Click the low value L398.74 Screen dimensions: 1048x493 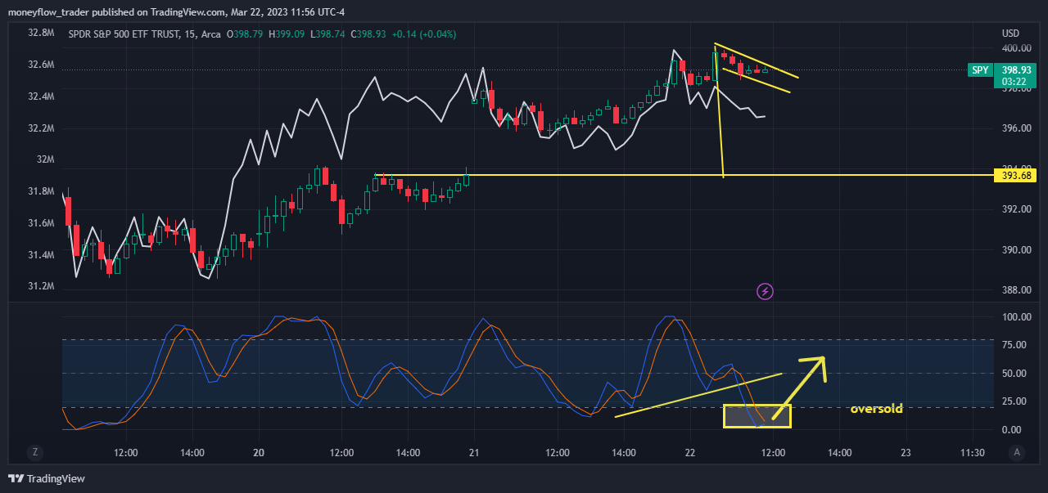click(328, 34)
